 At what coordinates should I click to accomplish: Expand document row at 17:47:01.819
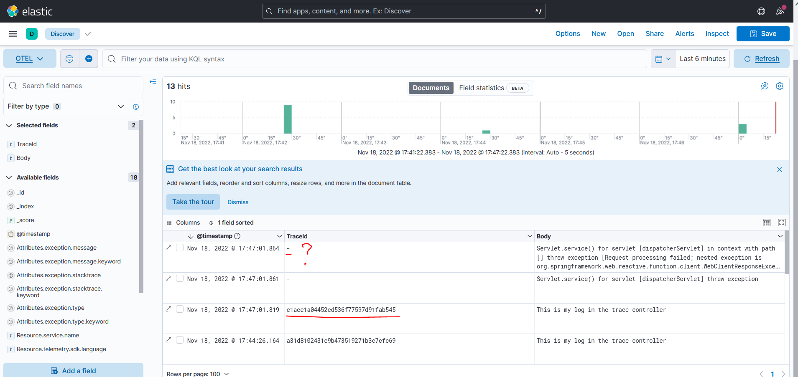pos(168,309)
